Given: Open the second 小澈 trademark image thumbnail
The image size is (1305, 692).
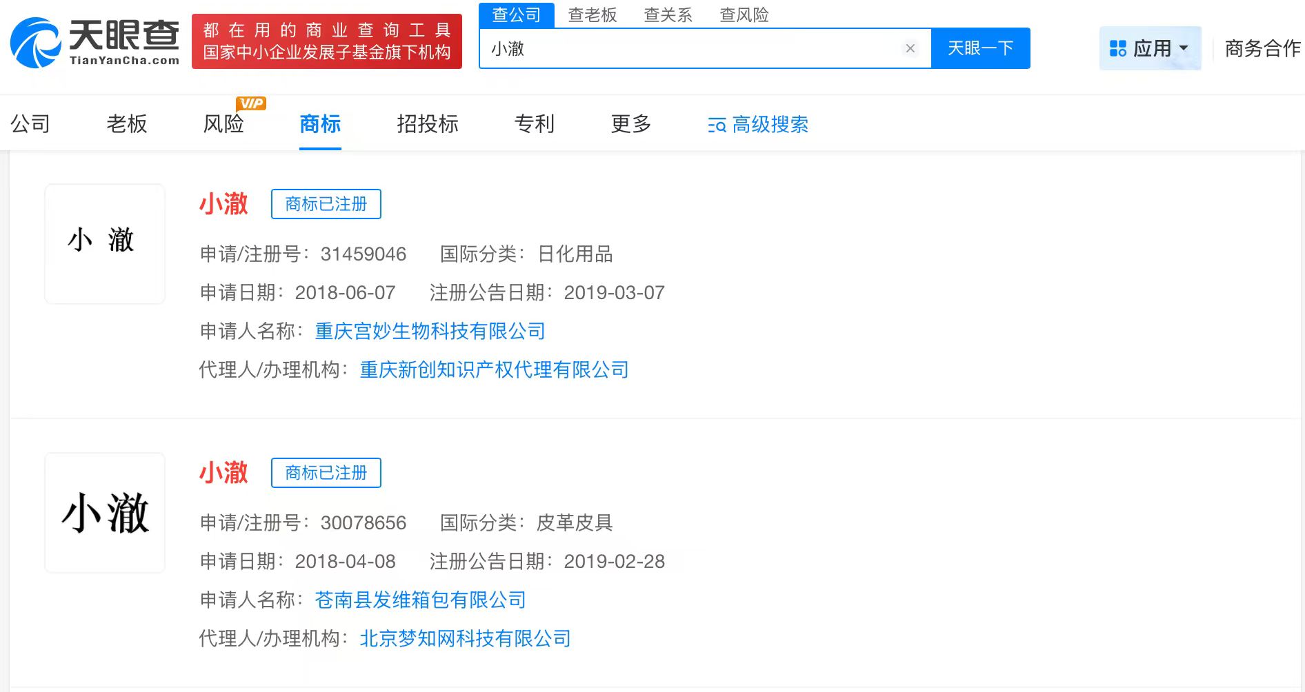Looking at the screenshot, I should click(104, 512).
